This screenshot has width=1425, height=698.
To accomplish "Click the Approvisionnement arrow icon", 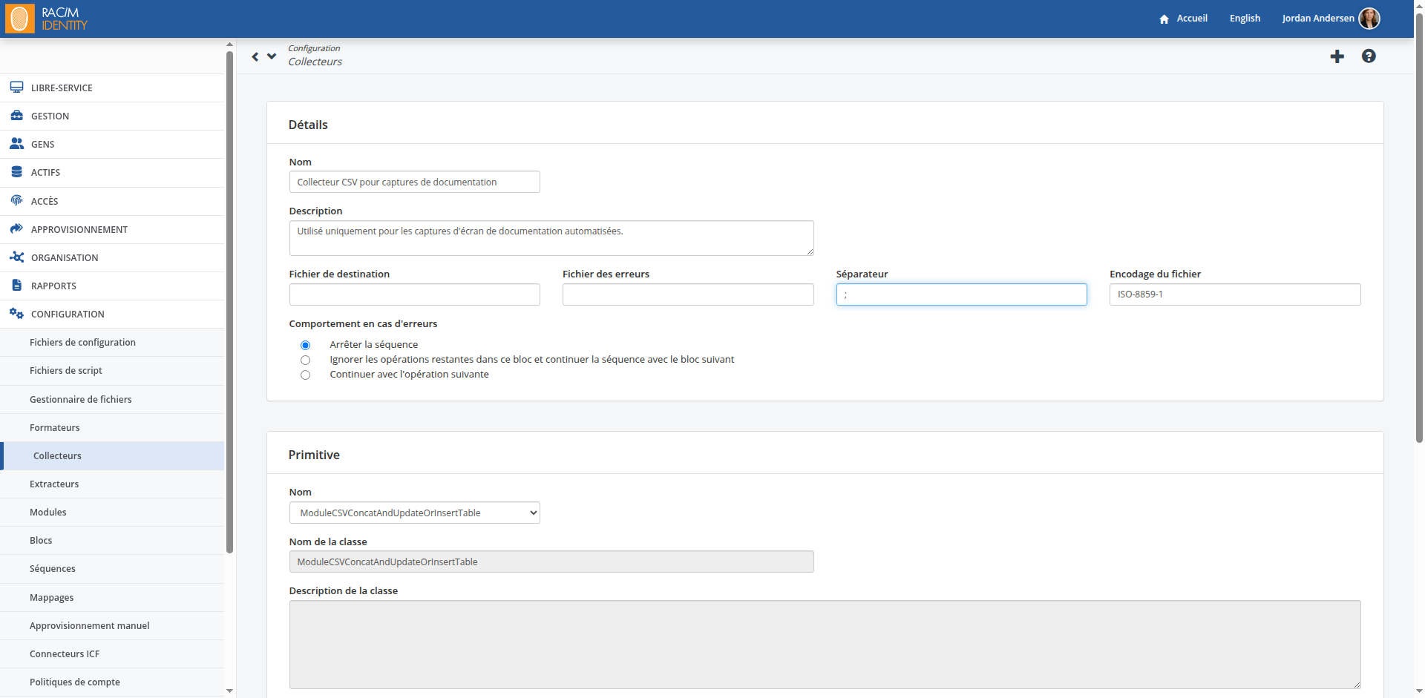I will (16, 229).
